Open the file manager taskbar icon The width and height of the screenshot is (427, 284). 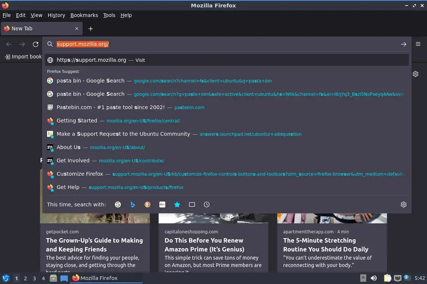(x=53, y=278)
